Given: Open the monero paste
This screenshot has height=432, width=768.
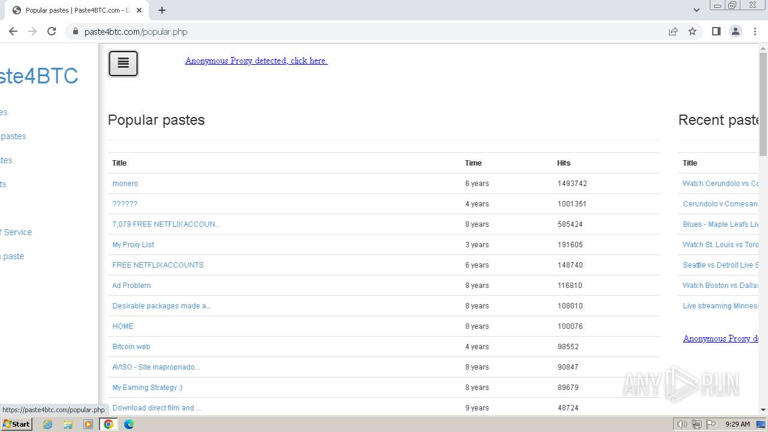Looking at the screenshot, I should [x=125, y=184].
